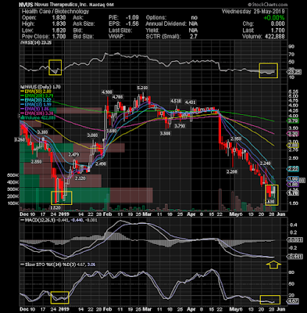Click the Slow STO 4.67 axis tag
The height and width of the screenshot is (313, 307).
pos(294,301)
